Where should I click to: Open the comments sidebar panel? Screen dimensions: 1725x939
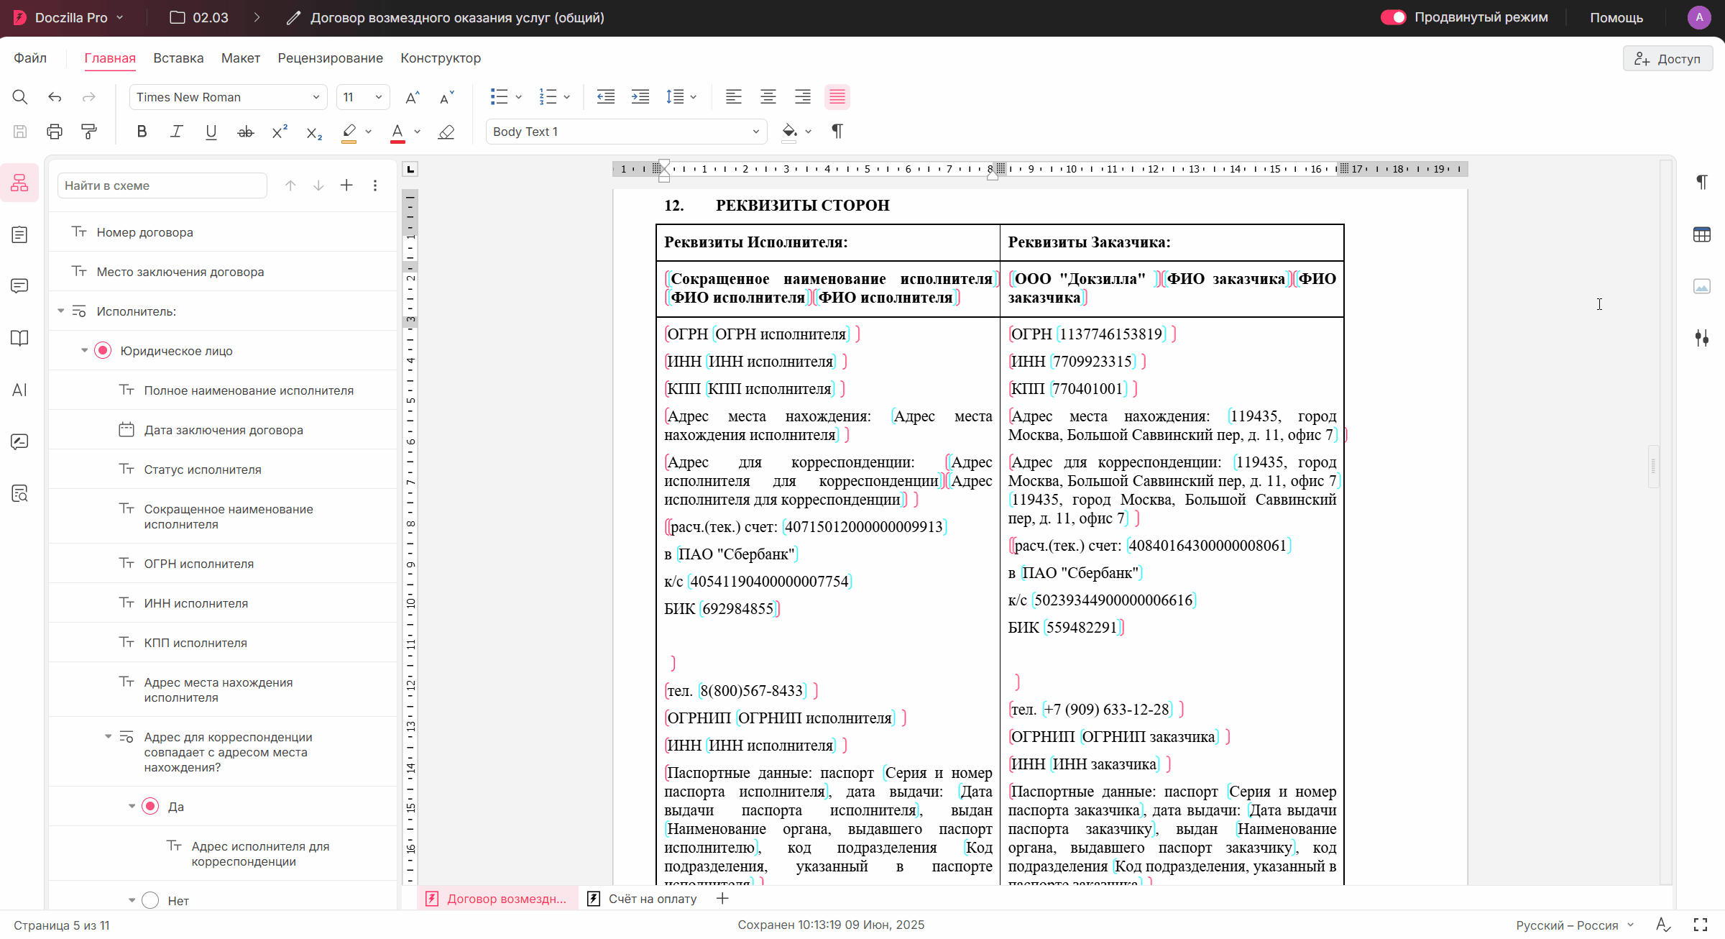coord(19,286)
